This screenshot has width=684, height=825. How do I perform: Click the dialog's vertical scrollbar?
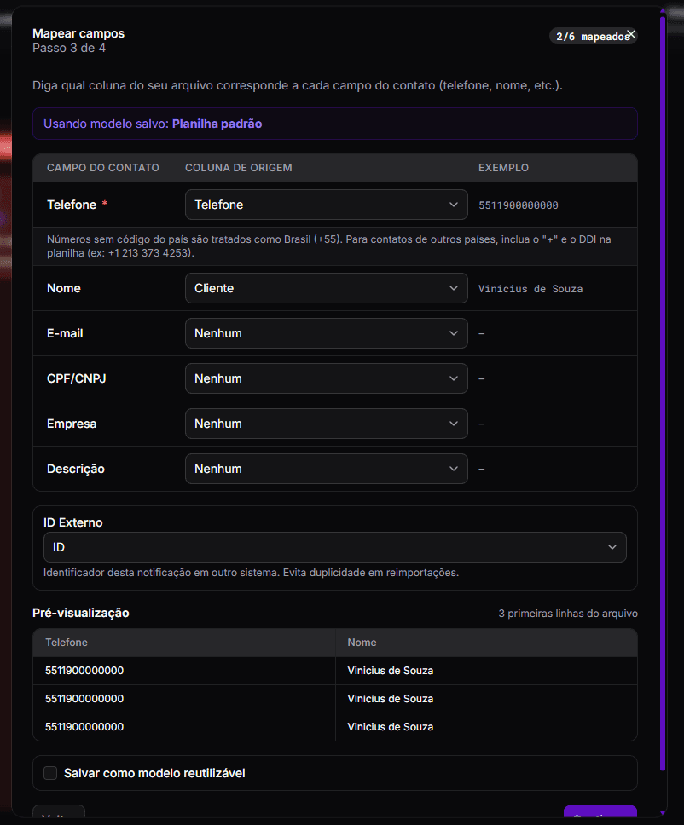point(663,394)
